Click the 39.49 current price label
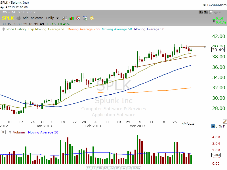Screen dimensions: 227x170 (218, 50)
